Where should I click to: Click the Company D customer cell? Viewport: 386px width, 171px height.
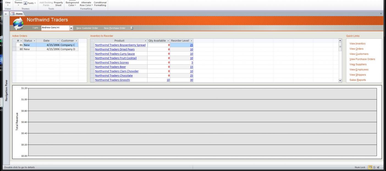pyautogui.click(x=69, y=49)
